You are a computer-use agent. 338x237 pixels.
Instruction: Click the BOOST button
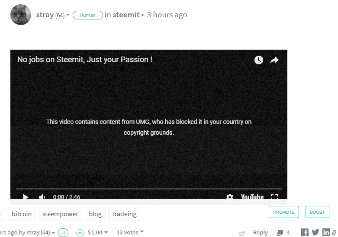click(317, 212)
